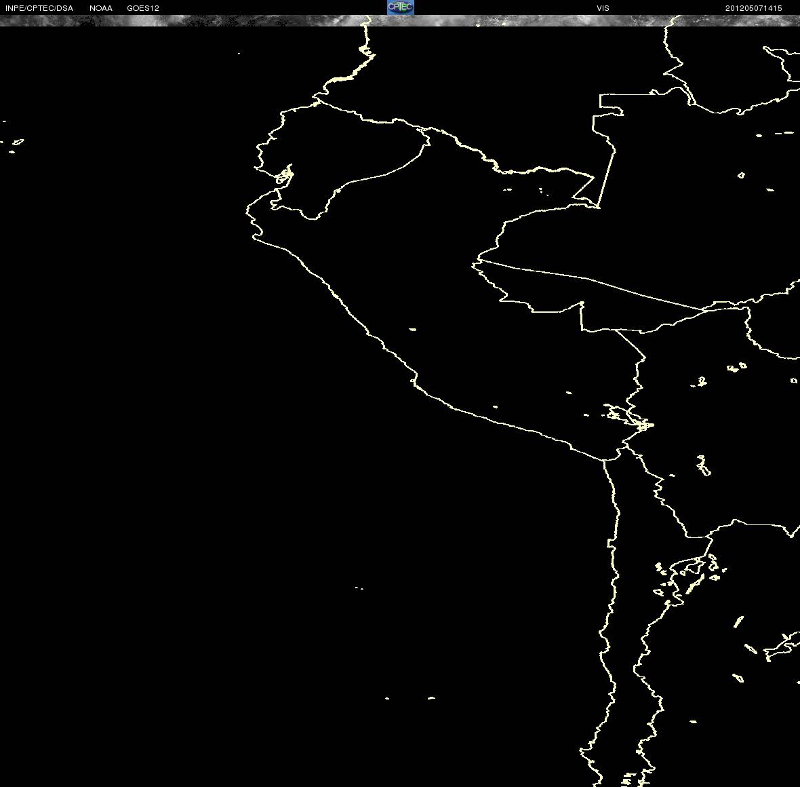The height and width of the screenshot is (787, 800).
Task: Click the GOES12 satellite label
Action: [x=143, y=8]
